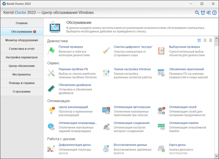Screen dimensions: 219x159
Task: Click the t-shirt theme icon in header
Action: [x=203, y=13]
